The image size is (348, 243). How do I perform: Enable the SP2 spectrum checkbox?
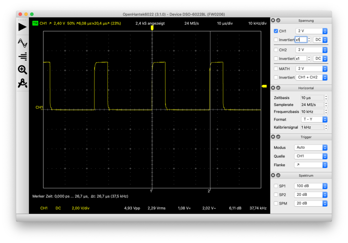(x=276, y=195)
